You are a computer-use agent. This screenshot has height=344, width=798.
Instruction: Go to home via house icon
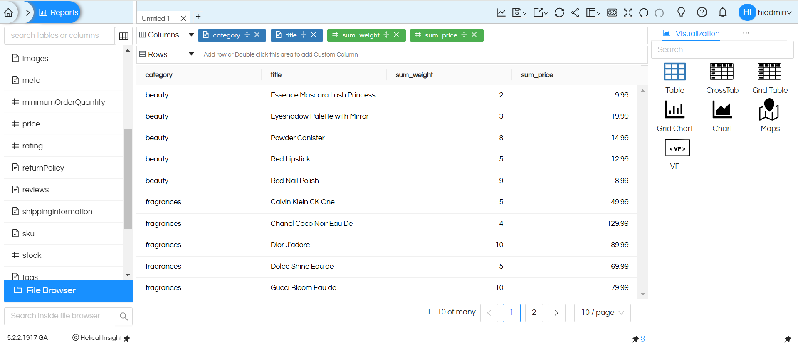8,12
